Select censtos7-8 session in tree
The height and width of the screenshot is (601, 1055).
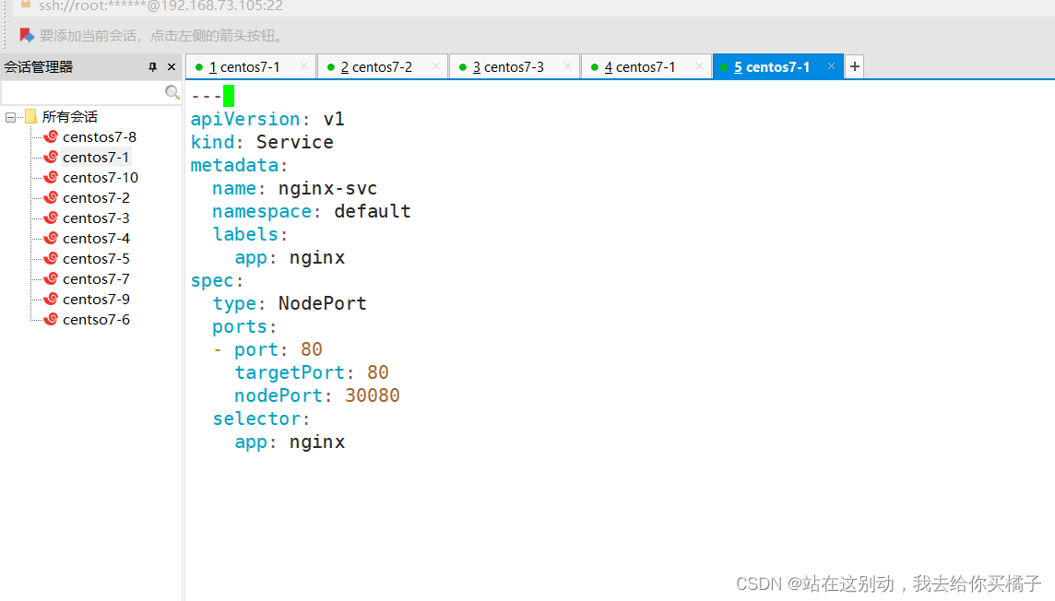pos(100,137)
